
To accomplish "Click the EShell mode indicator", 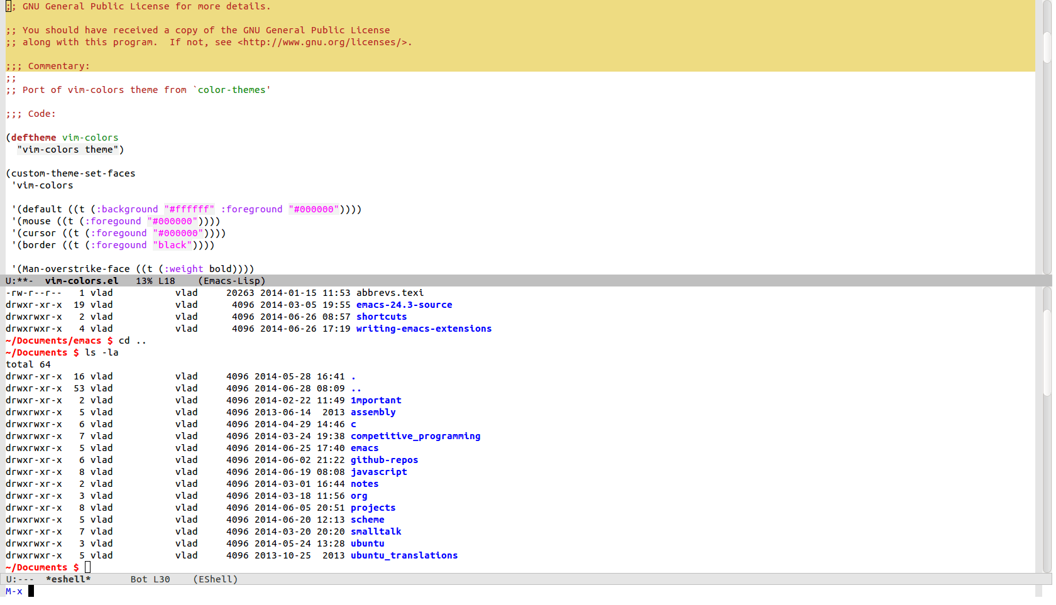I will click(215, 579).
